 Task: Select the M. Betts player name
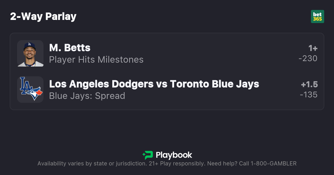coord(70,48)
